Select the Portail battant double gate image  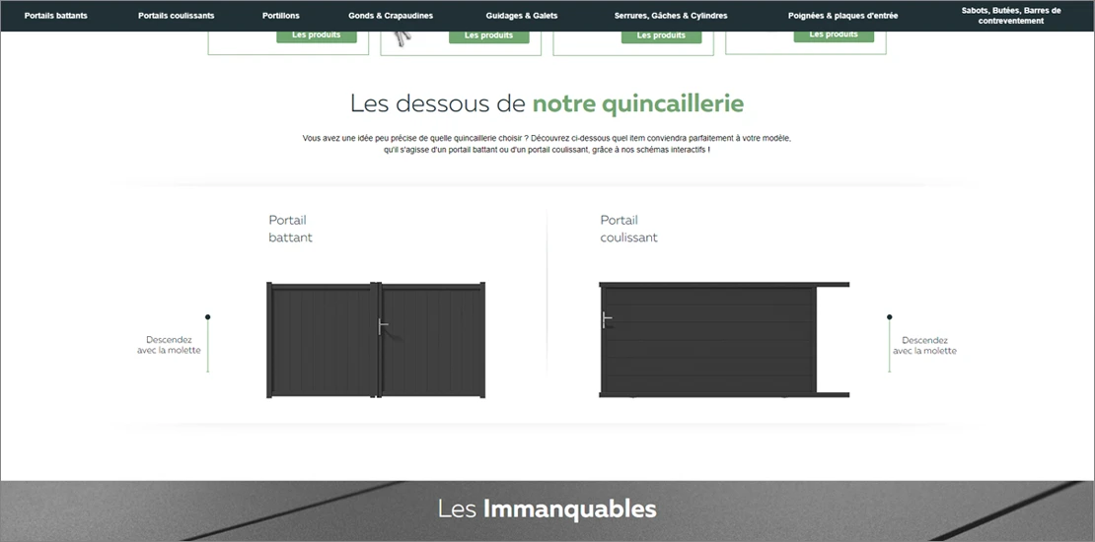coord(376,340)
